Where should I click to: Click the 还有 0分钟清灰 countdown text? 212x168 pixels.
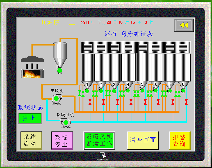pos(129,34)
